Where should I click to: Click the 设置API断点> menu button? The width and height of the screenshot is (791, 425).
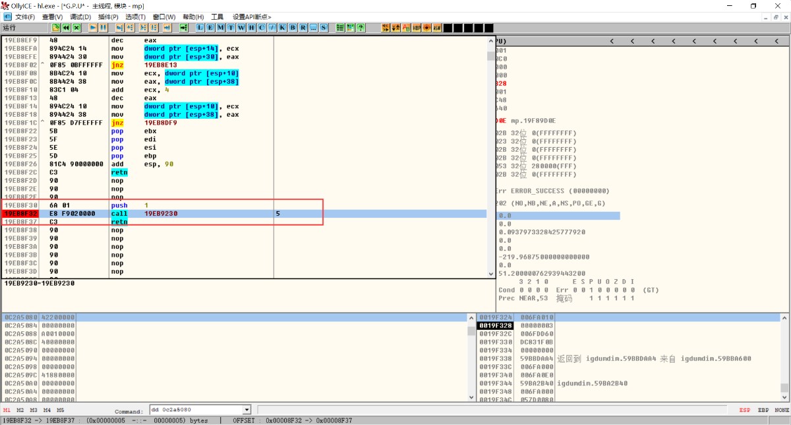point(252,16)
